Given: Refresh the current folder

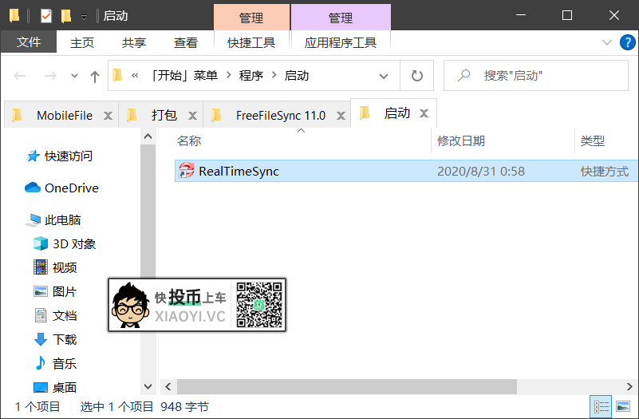Looking at the screenshot, I should tap(417, 76).
